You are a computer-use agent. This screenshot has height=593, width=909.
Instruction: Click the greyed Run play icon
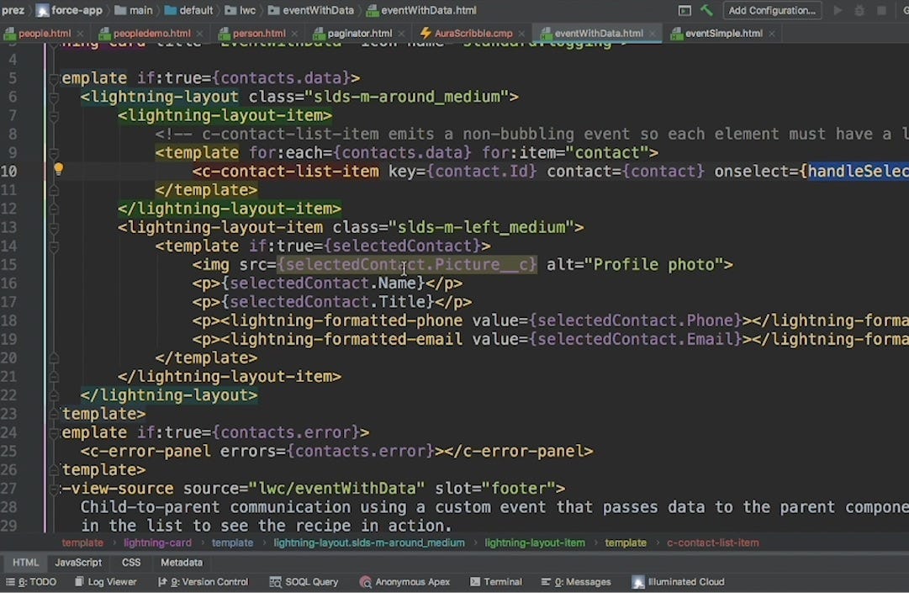[x=838, y=10]
